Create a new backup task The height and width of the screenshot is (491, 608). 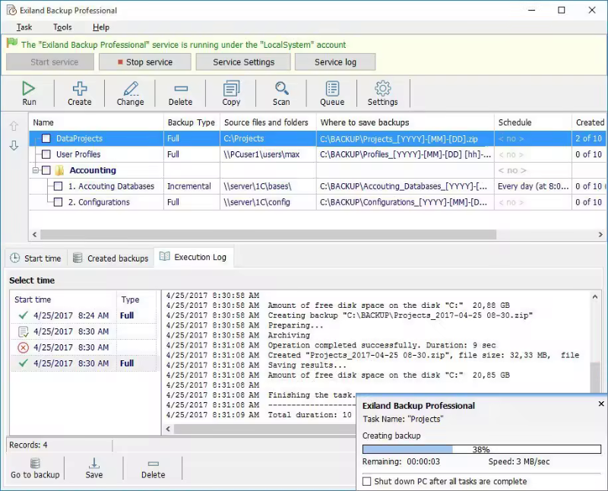point(80,93)
